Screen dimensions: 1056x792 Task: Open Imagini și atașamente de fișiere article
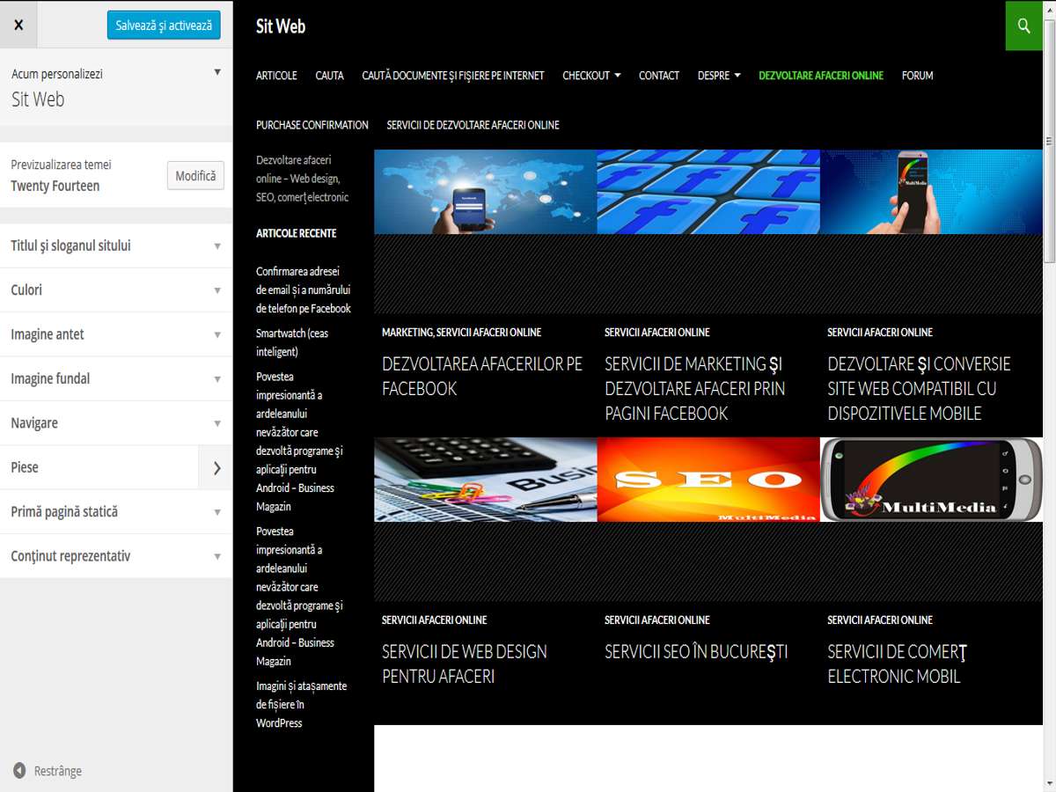pyautogui.click(x=301, y=704)
